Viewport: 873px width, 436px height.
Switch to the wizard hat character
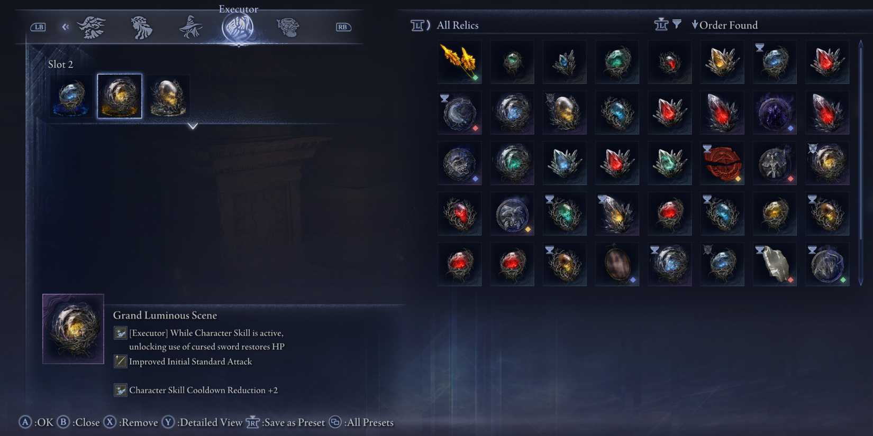[x=190, y=27]
